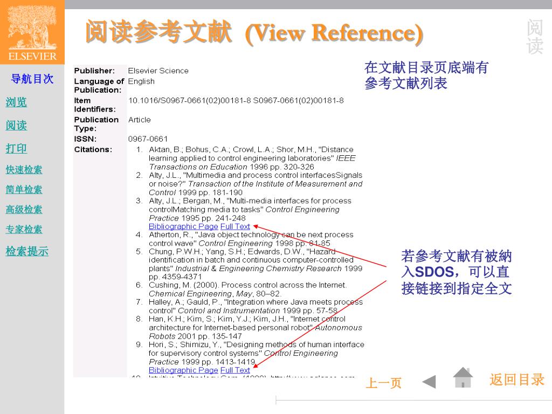
Task: Go to the 打印 section
Action: [x=16, y=149]
